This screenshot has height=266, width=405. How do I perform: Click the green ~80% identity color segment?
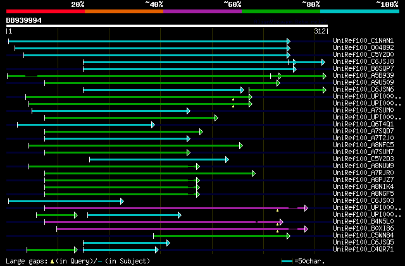point(281,11)
